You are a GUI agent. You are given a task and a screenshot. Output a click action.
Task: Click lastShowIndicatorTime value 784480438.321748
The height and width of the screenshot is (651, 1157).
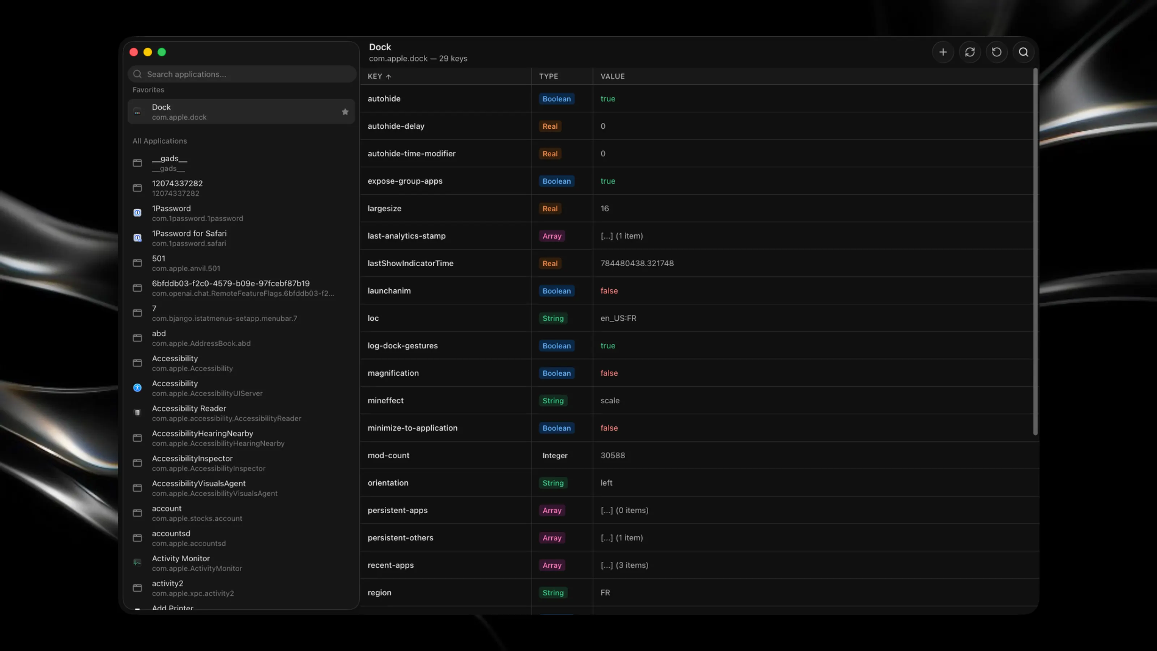tap(637, 263)
